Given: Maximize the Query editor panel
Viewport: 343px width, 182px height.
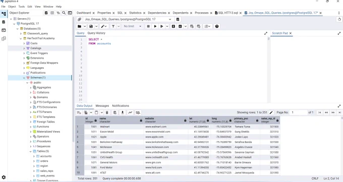Looking at the screenshot, I should point(266,33).
